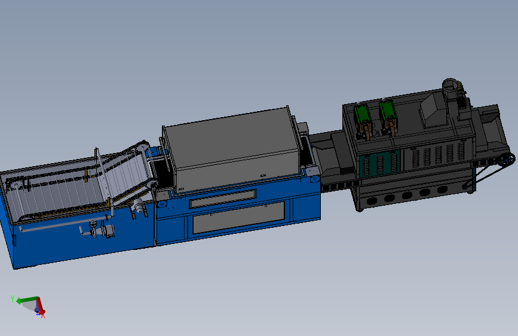Select the valve assembly on the left tank pipe

(97, 229)
